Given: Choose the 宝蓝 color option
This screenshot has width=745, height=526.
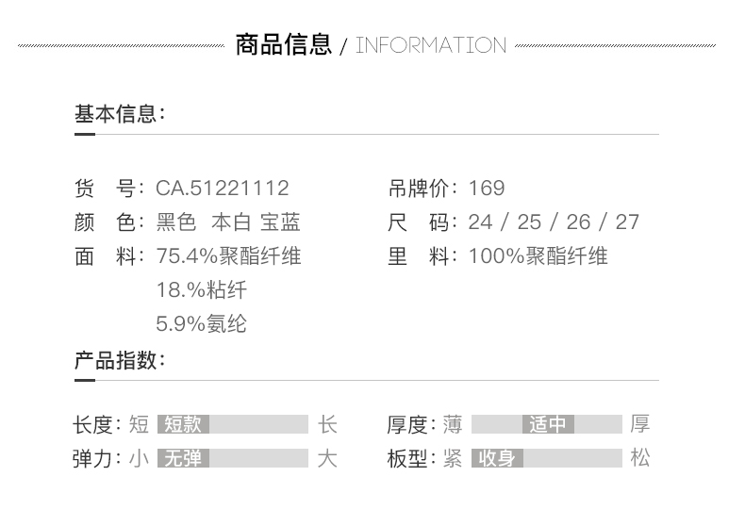Looking at the screenshot, I should click(280, 222).
